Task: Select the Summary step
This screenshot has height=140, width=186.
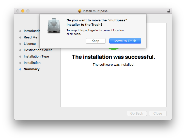Action: point(32,69)
